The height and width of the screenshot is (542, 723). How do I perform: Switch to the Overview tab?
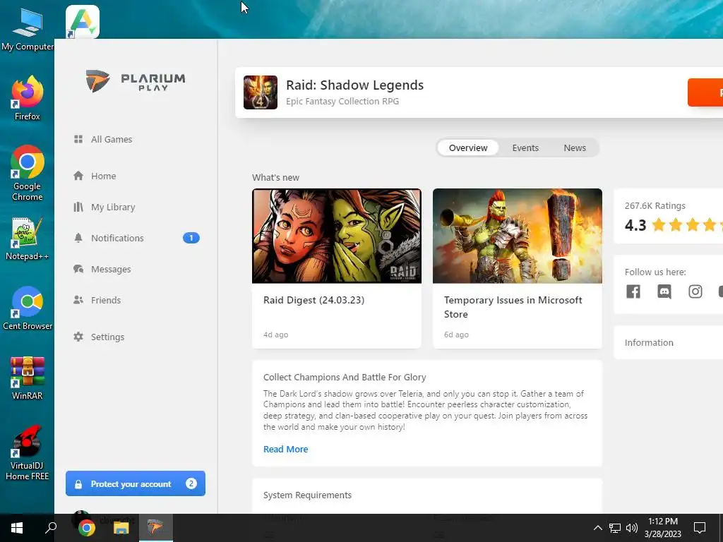468,148
